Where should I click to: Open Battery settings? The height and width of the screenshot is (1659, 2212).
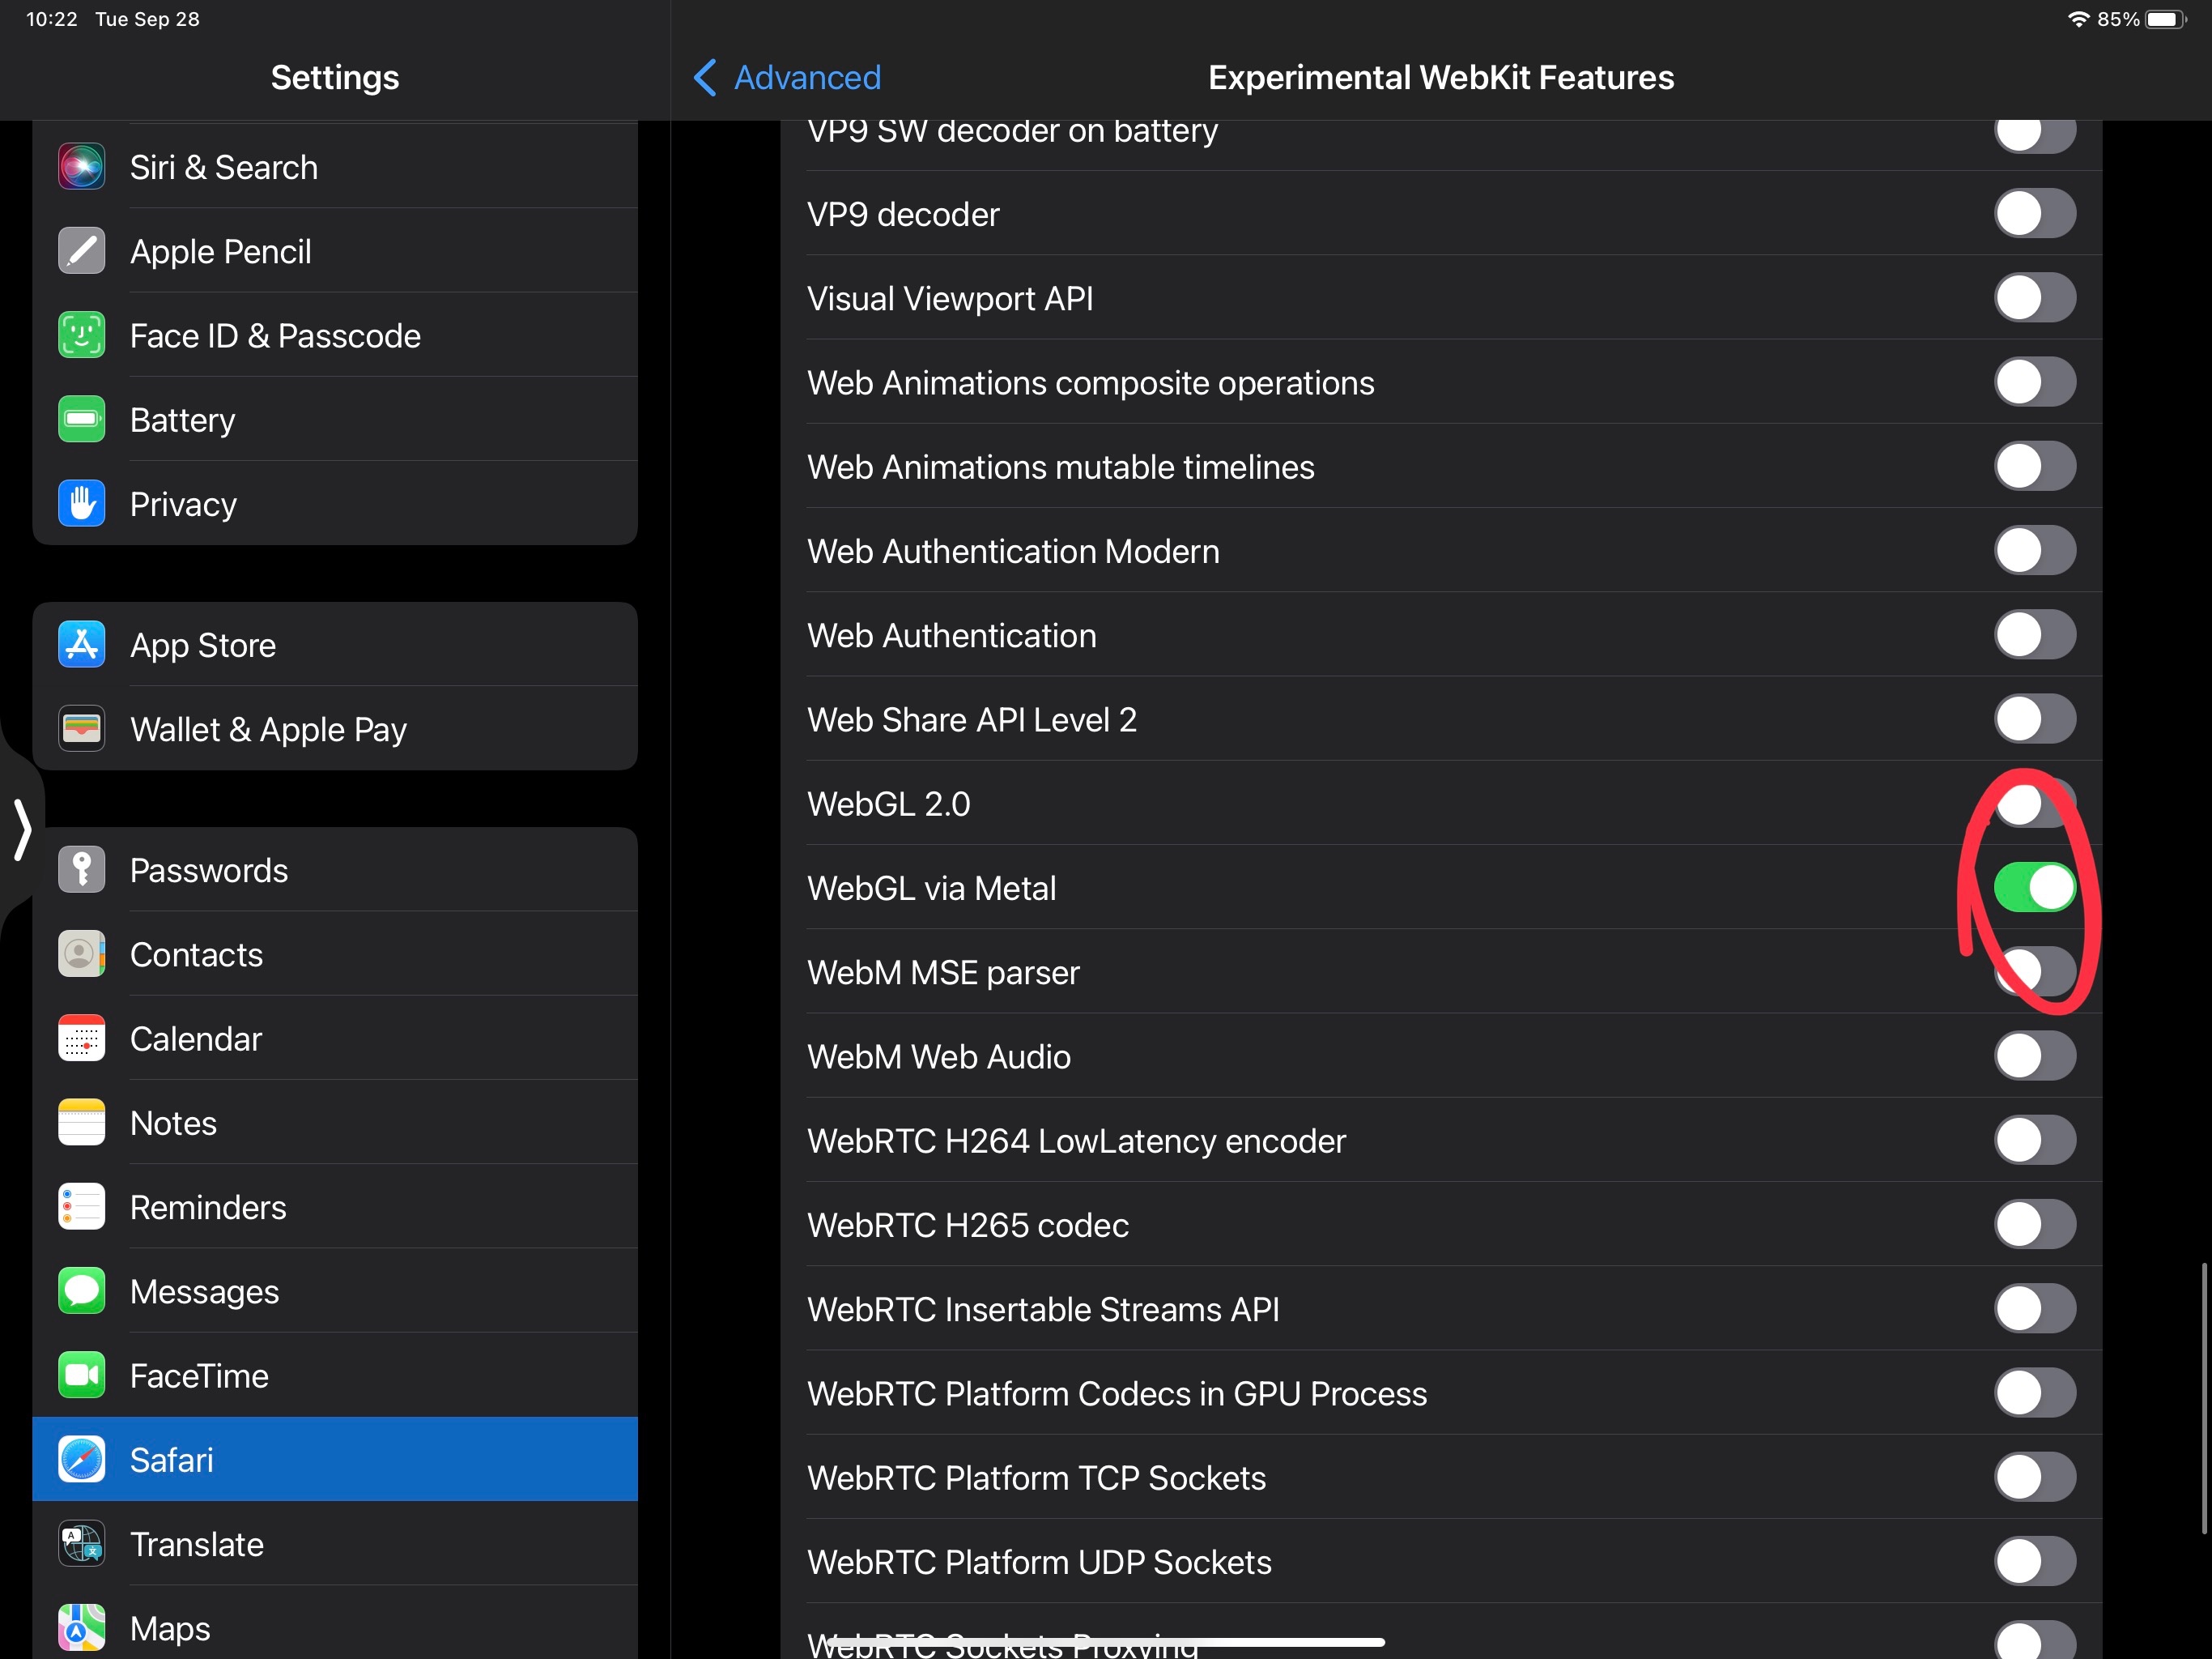pos(335,420)
